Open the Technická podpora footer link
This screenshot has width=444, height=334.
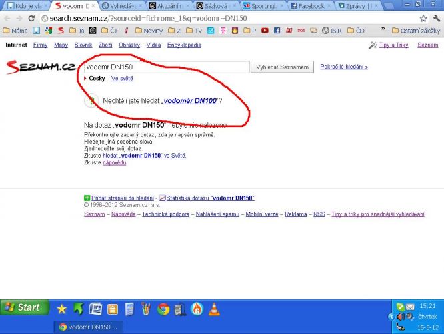point(165,214)
